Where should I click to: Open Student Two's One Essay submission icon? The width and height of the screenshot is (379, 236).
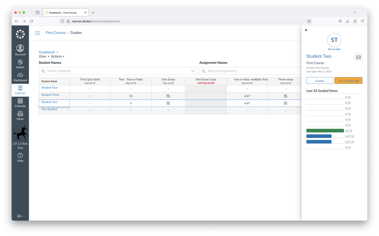168,103
